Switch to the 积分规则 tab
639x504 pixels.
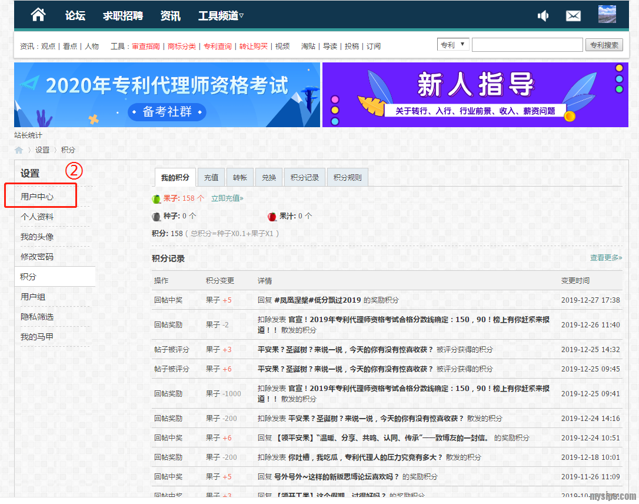347,178
